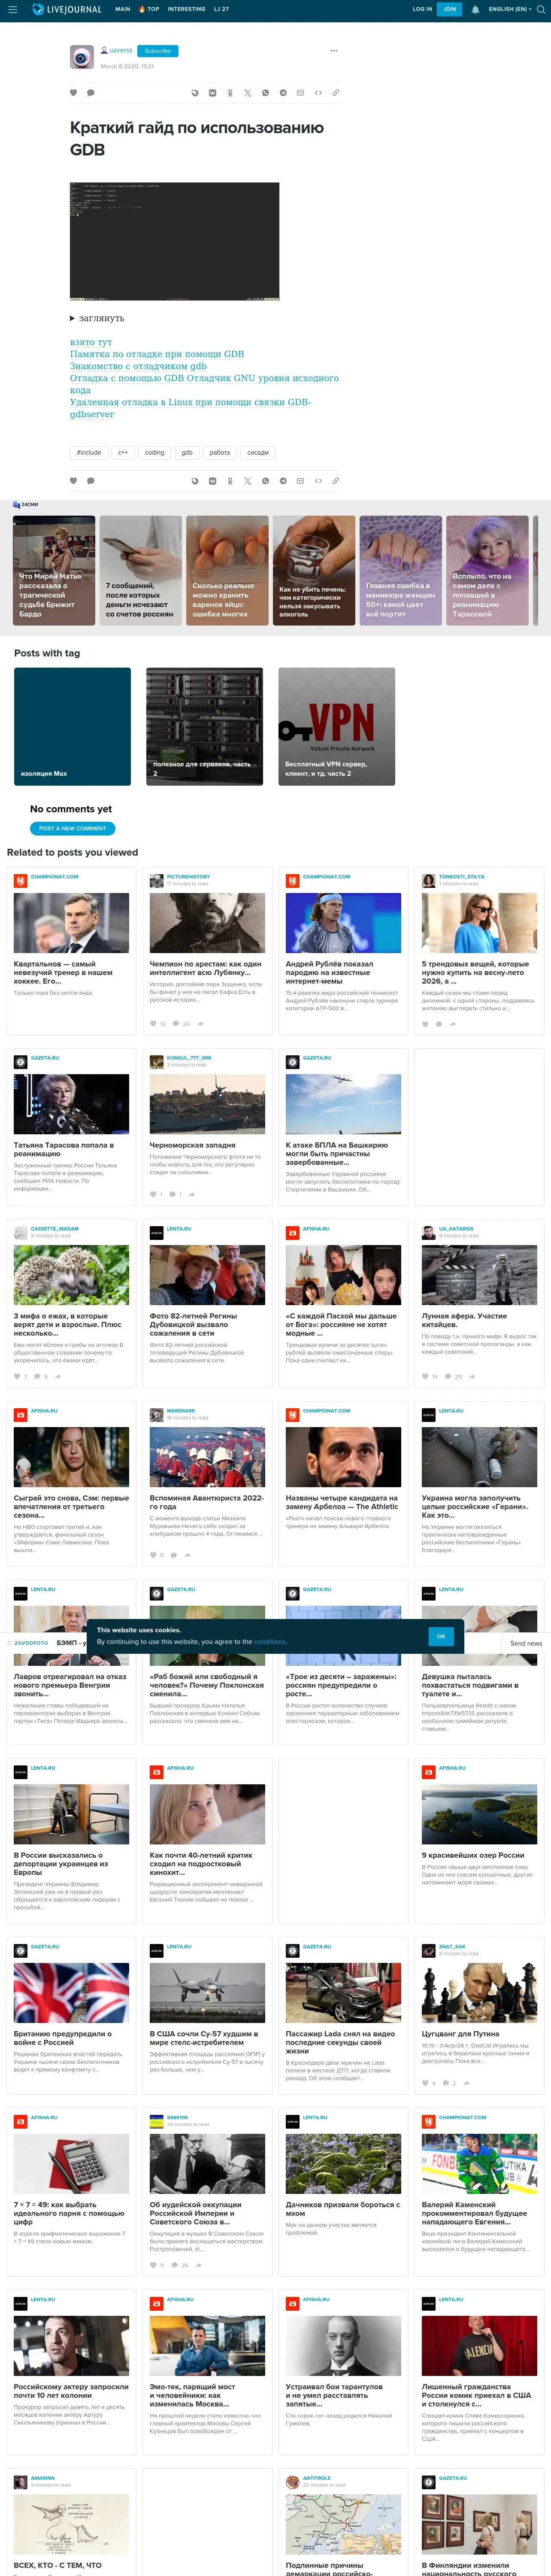
Task: Open the ENGLISH (EN) language dropdown
Action: (x=510, y=9)
